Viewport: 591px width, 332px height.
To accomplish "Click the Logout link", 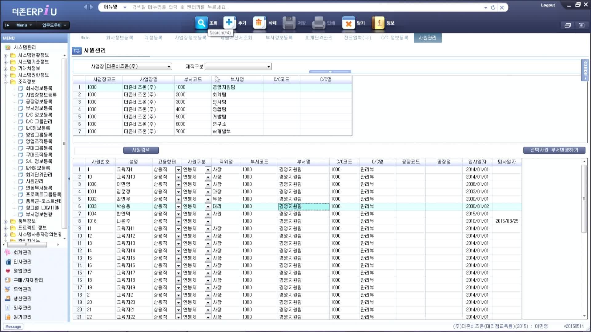I will 548,5.
